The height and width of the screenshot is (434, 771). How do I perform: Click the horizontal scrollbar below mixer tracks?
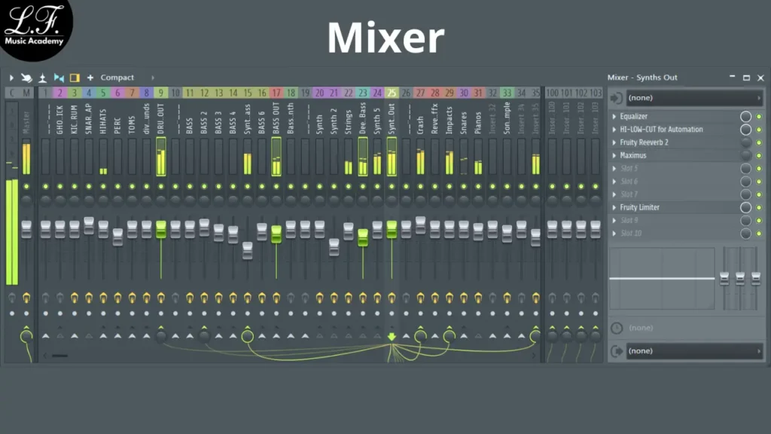pyautogui.click(x=60, y=355)
